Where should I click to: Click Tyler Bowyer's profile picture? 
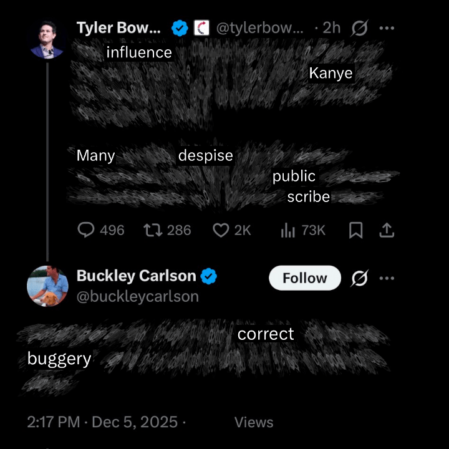[47, 40]
